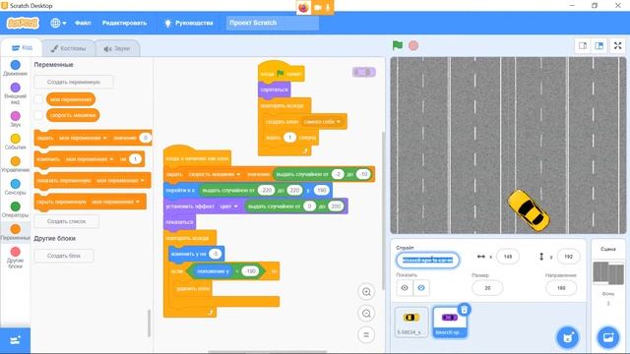Click the yellow car on the stage
The width and height of the screenshot is (630, 354).
[x=528, y=210]
